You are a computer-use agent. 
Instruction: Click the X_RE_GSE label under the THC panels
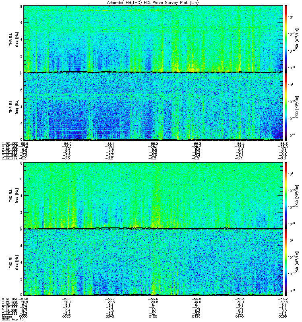click(10, 299)
